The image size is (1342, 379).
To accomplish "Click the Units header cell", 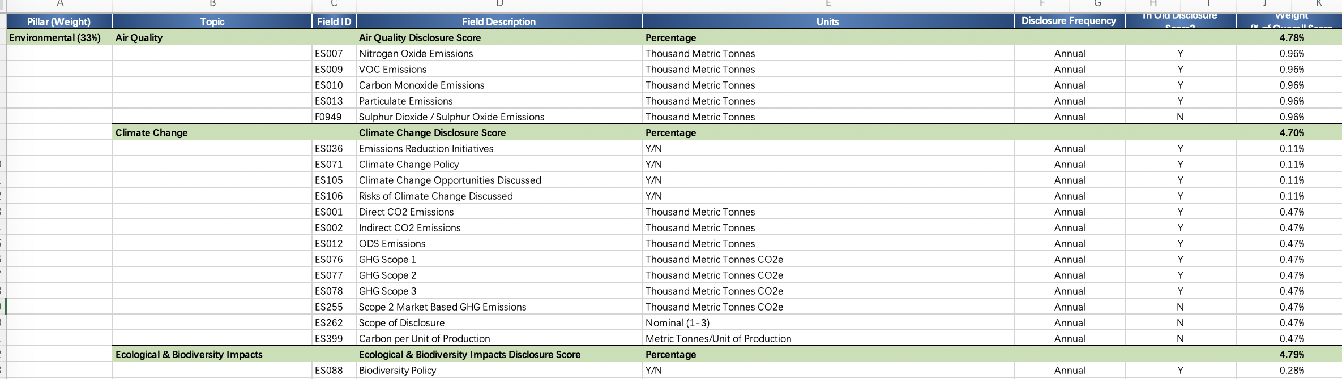I will (827, 21).
